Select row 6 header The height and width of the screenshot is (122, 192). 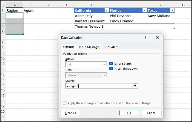tap(3, 37)
